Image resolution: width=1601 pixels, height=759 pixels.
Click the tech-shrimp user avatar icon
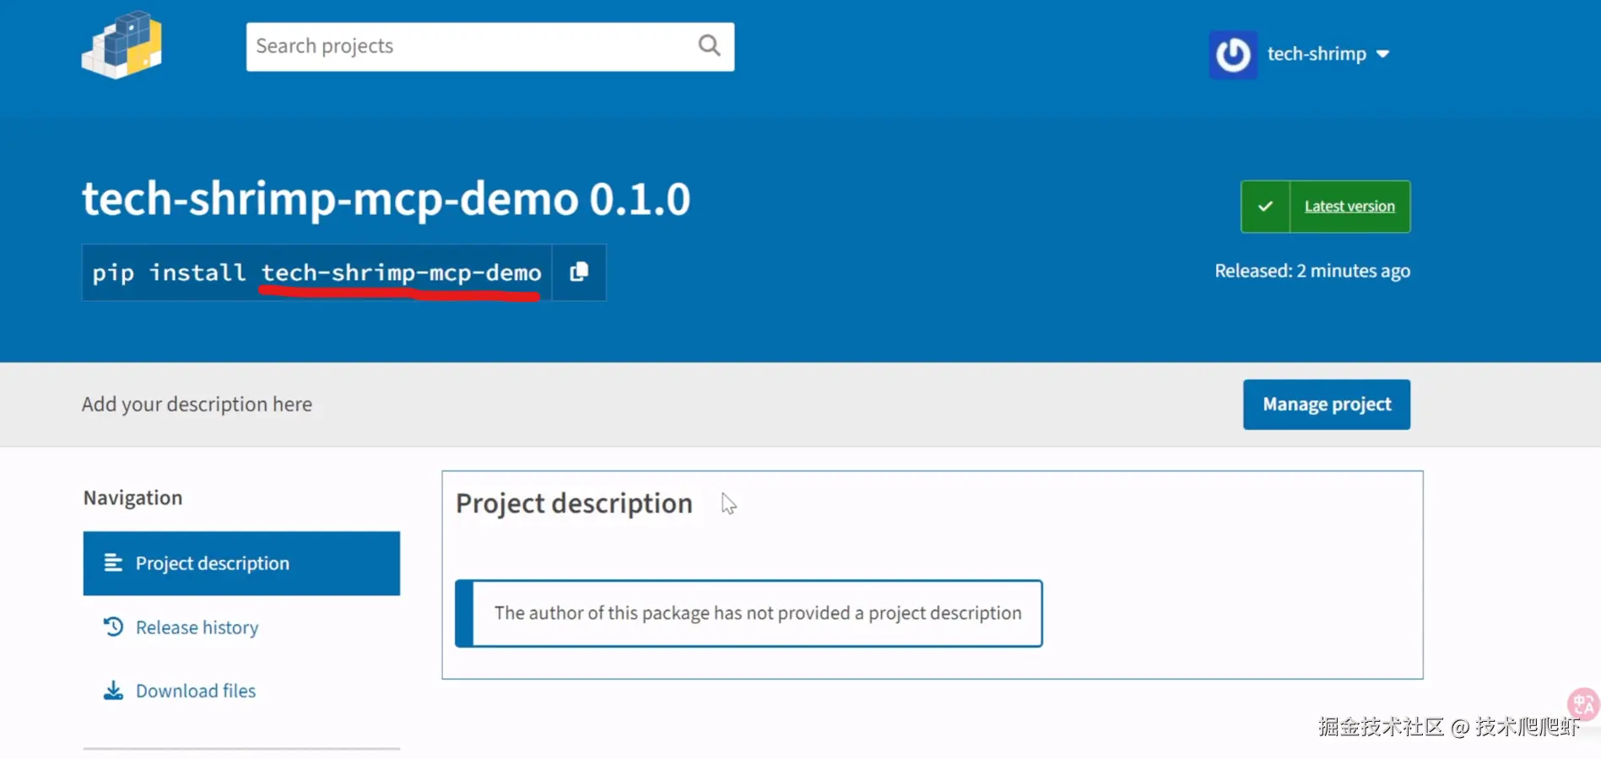coord(1233,55)
